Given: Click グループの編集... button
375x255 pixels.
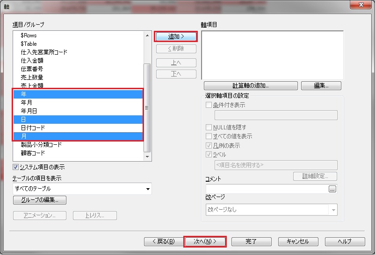Looking at the screenshot, I should coord(40,200).
